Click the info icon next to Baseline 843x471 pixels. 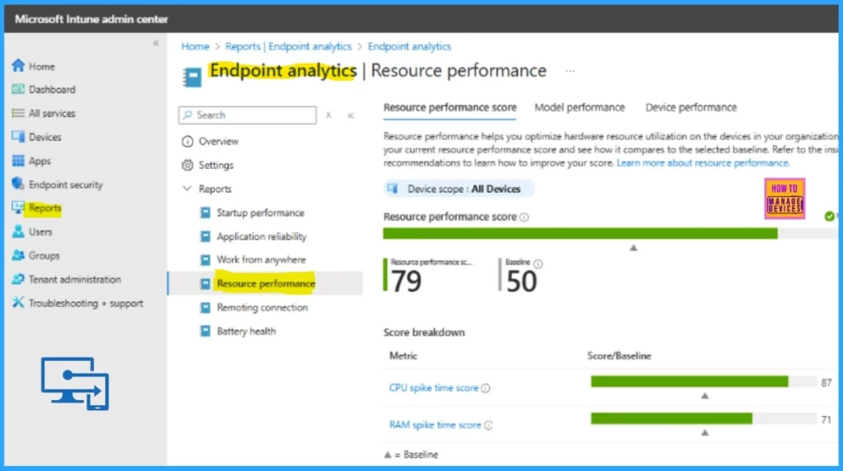(x=538, y=263)
